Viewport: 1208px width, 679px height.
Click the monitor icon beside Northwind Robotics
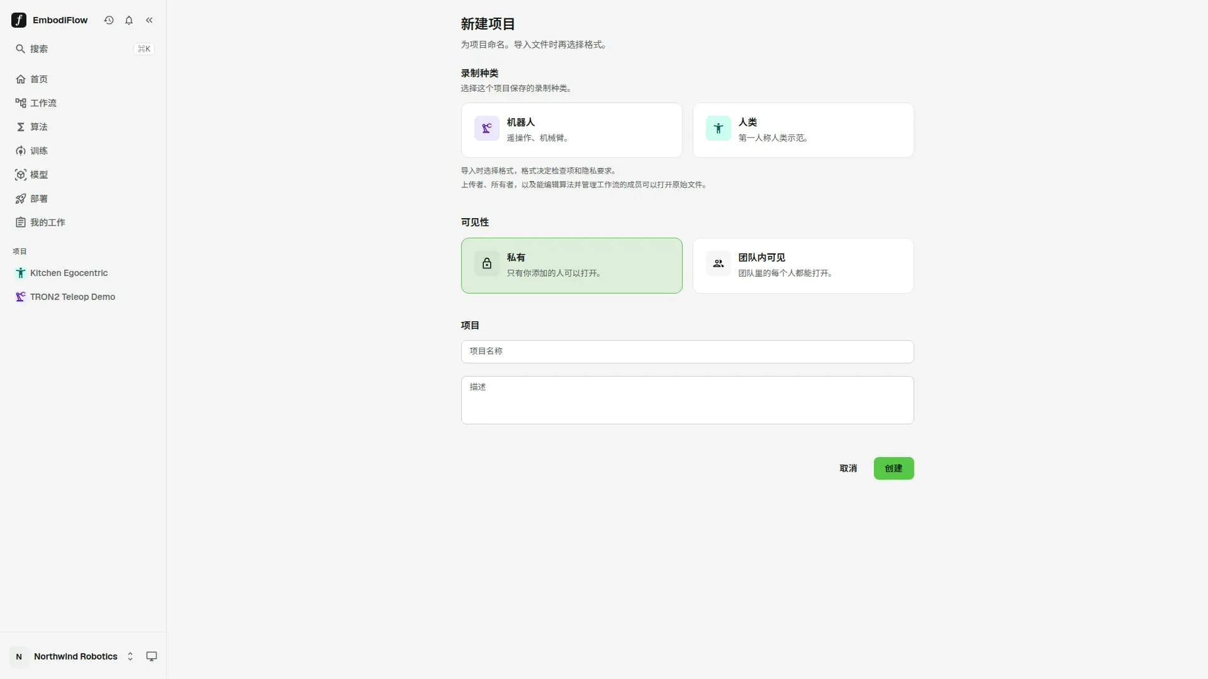click(x=152, y=656)
